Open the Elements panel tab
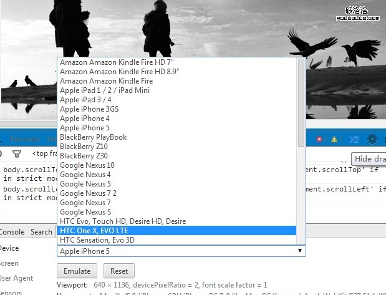The width and height of the screenshot is (386, 295). [x=25, y=139]
